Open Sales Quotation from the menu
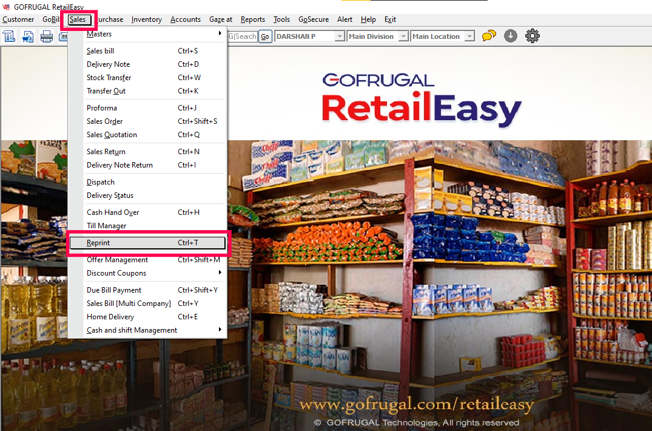 tap(147, 134)
